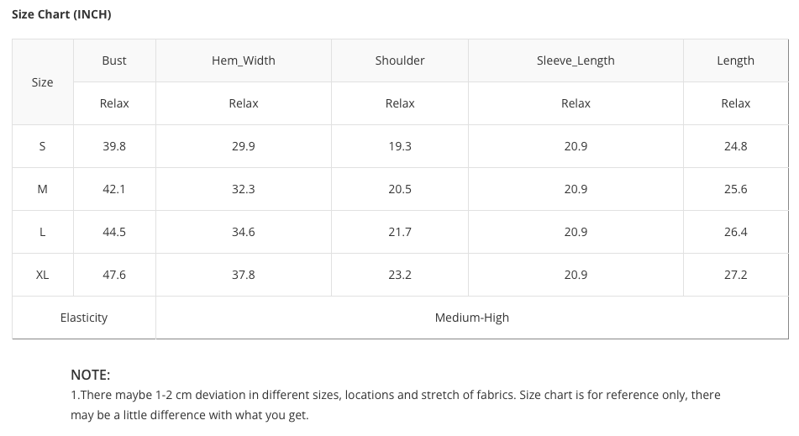This screenshot has width=799, height=436.
Task: Click the size XL row label
Action: coord(43,275)
